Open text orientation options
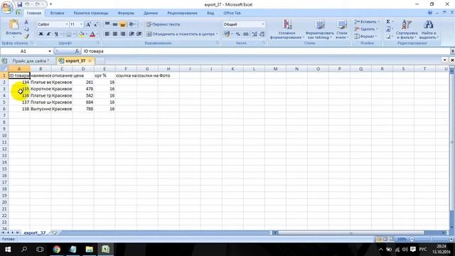Screen dimensions: 455x256 pyautogui.click(x=132, y=24)
